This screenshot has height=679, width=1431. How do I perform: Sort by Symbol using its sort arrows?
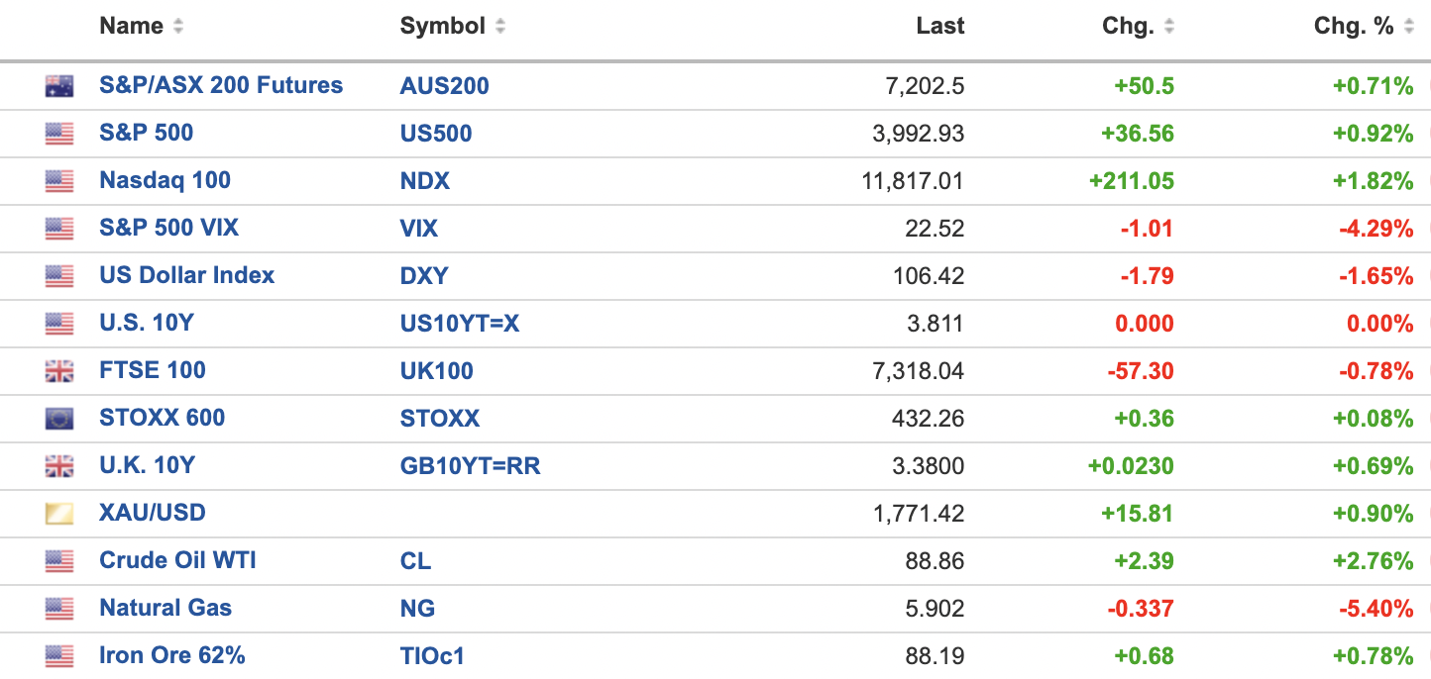[x=500, y=27]
